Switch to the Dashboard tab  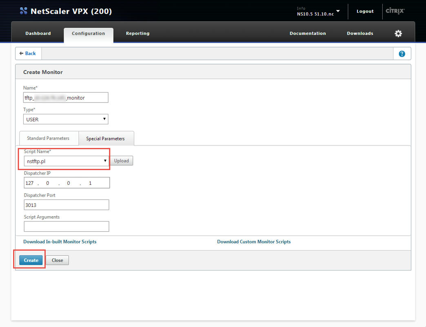(38, 34)
